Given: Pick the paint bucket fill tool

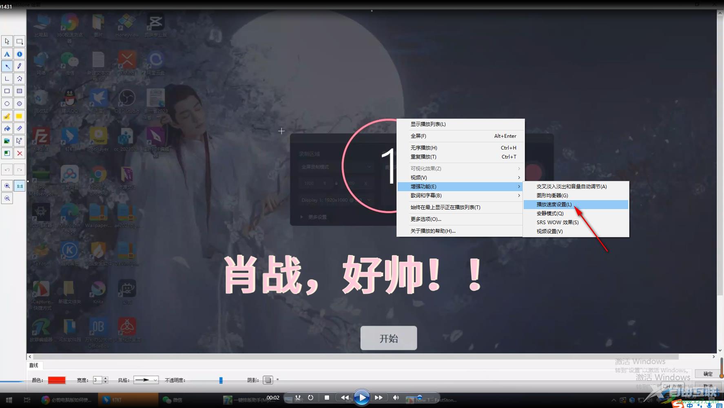Looking at the screenshot, I should [x=7, y=128].
